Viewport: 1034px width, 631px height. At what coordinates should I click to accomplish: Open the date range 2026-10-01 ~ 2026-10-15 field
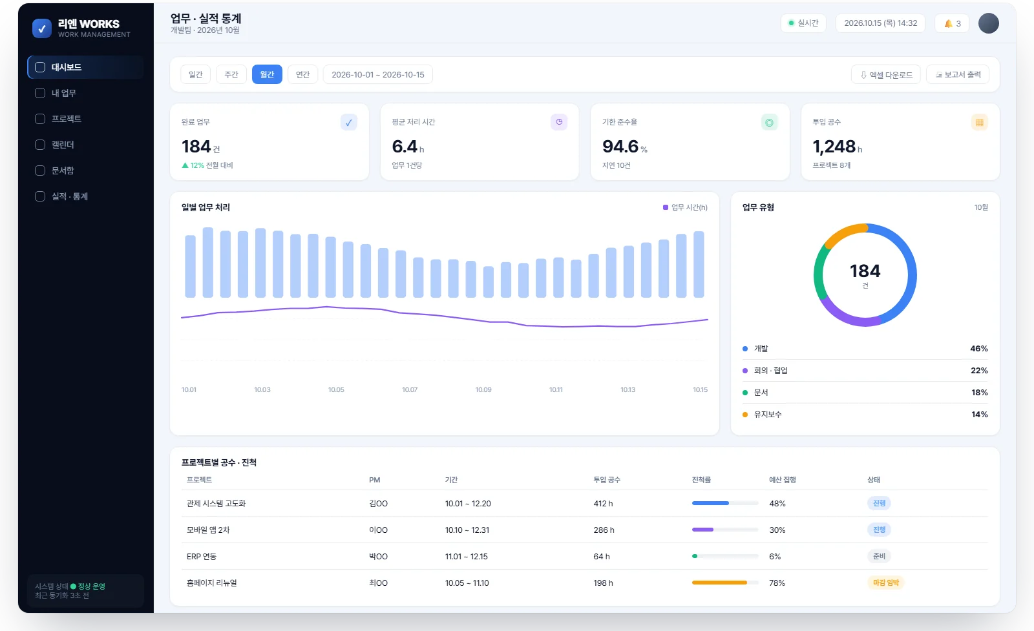click(378, 74)
